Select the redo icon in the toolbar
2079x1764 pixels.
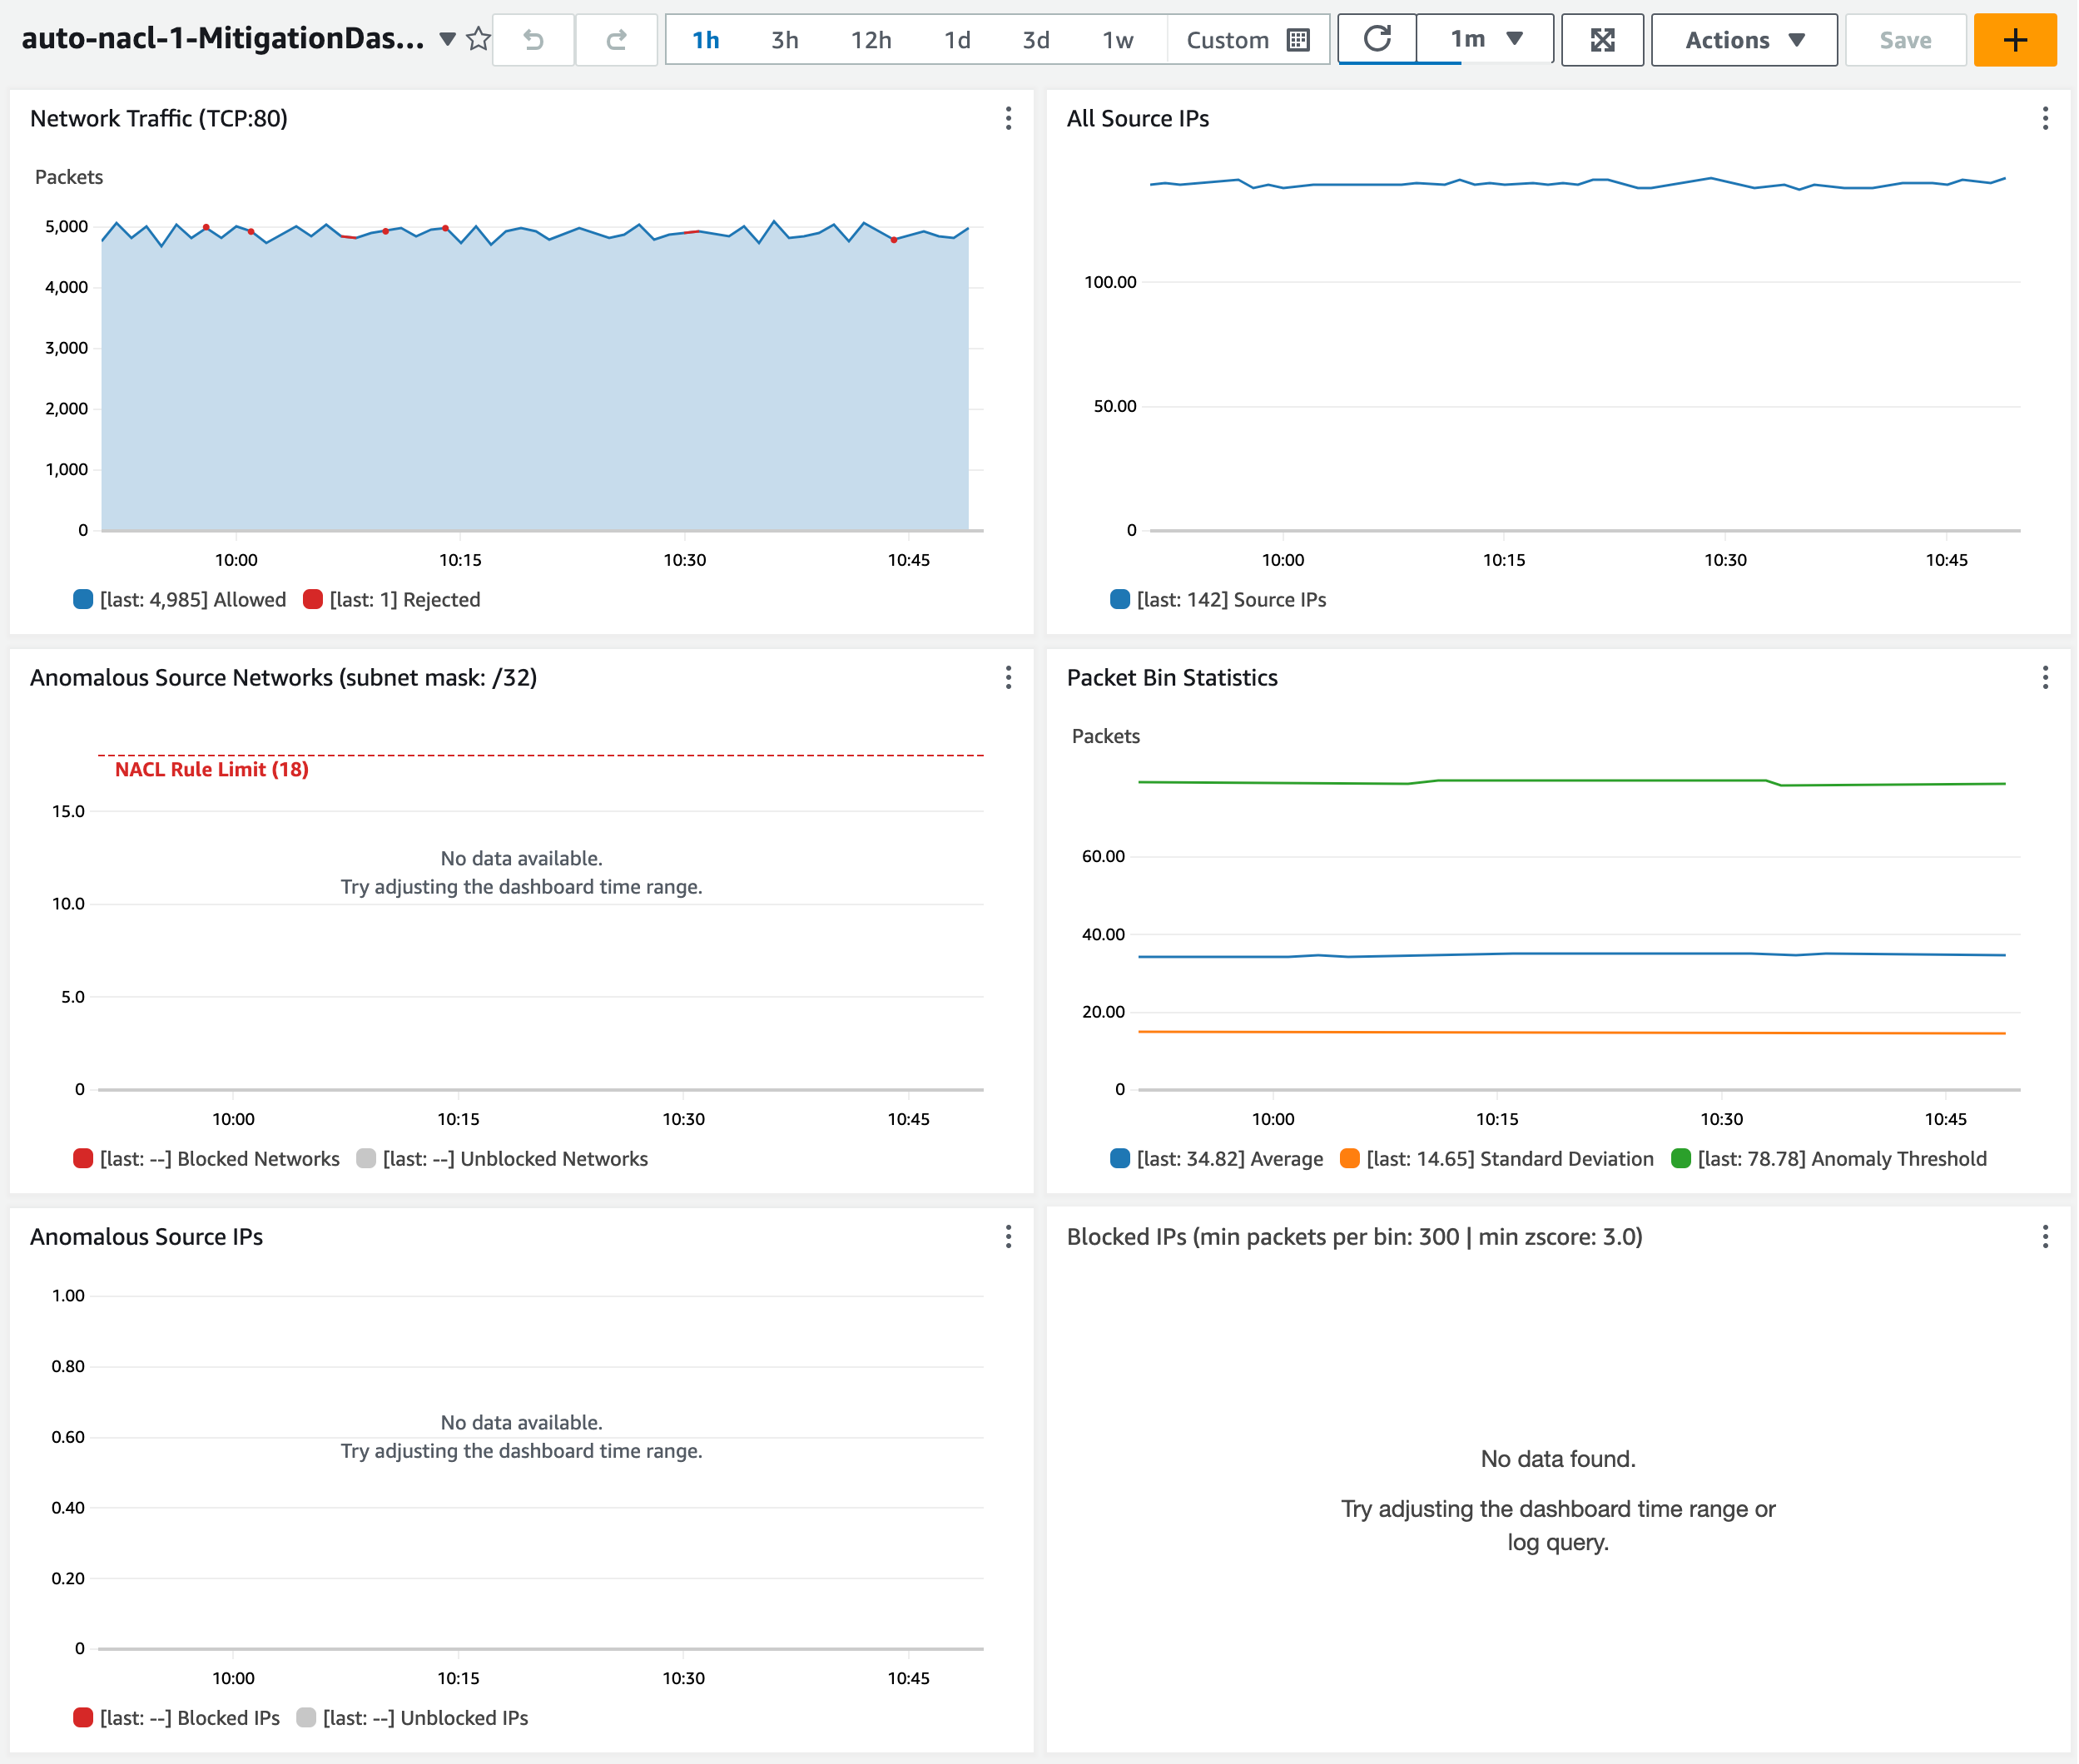[616, 40]
